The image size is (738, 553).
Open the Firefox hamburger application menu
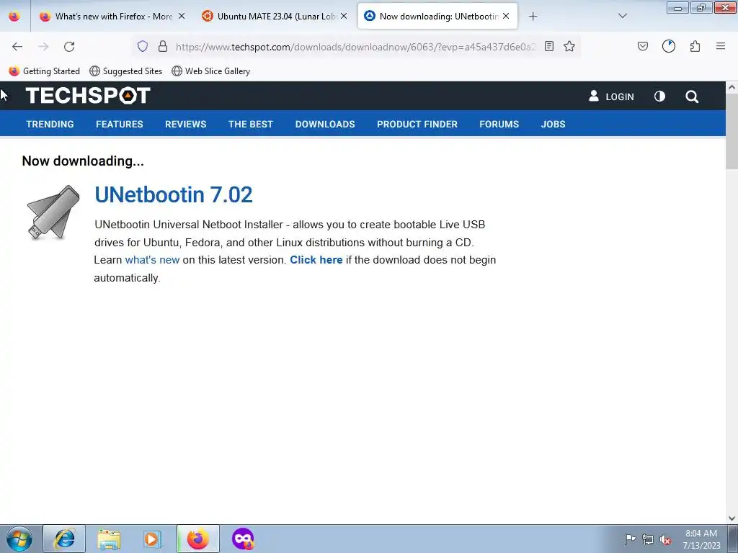[x=721, y=46]
